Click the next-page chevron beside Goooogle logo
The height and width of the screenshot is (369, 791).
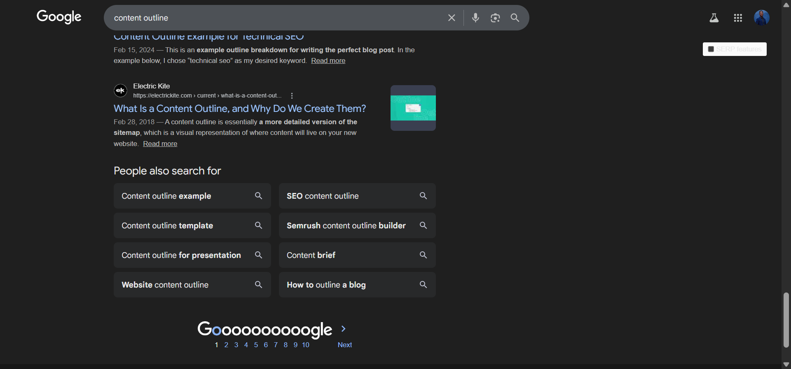click(x=343, y=329)
